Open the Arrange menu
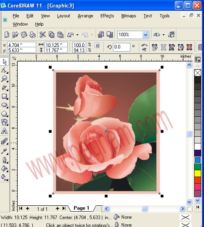Screen dimensions: 204x227 click(x=85, y=16)
